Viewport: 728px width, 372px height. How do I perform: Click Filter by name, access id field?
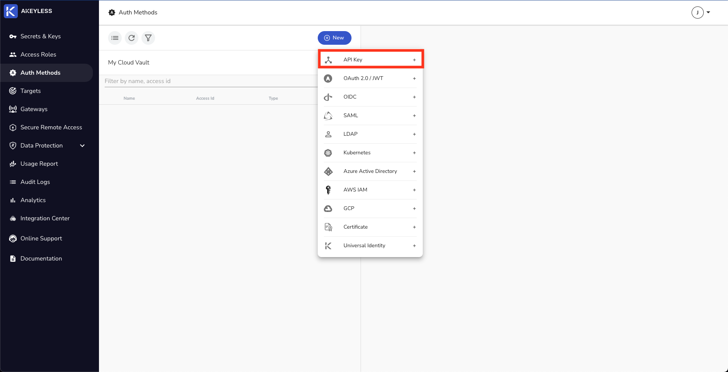point(211,81)
